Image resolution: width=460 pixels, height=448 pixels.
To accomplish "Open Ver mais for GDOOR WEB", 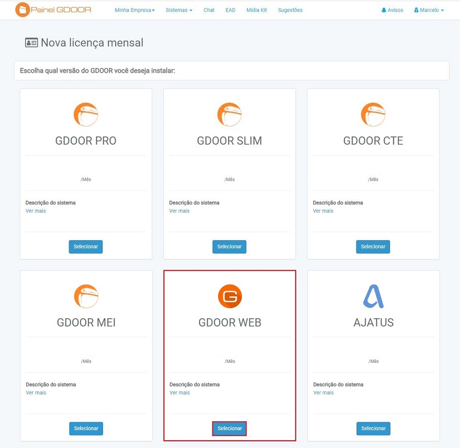I will tap(180, 393).
